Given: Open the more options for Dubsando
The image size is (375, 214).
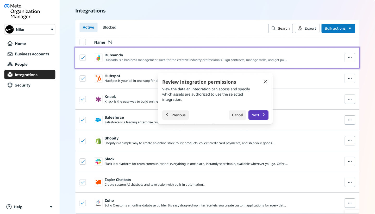Looking at the screenshot, I should point(350,58).
